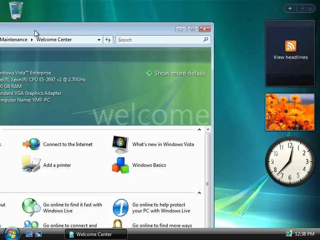Click the Connect to the Internet globe icon
Screen dimensions: 320x240
point(32,144)
